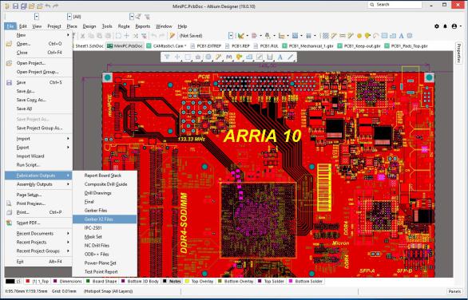Toggle the Bottom Solder layer tab
The width and height of the screenshot is (468, 300).
306,281
